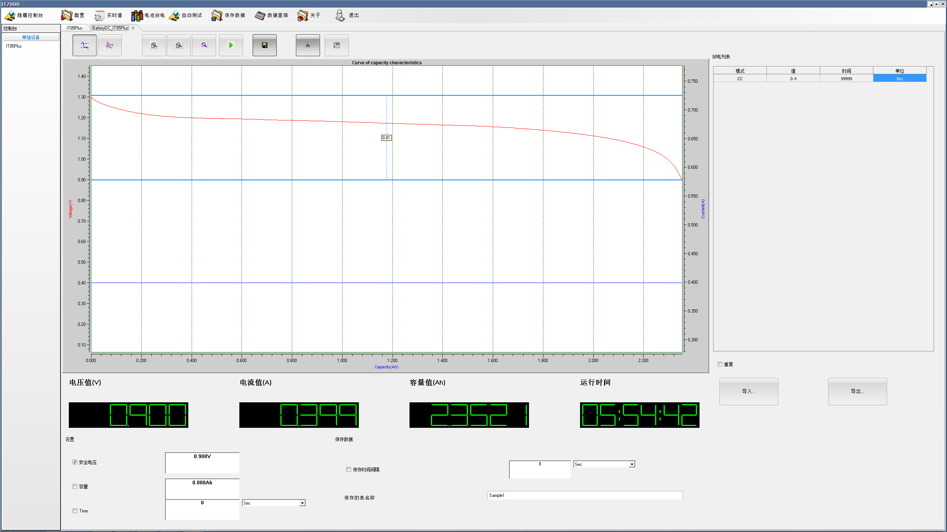Select the 单独设备 device group header
This screenshot has height=532, width=947.
pyautogui.click(x=31, y=37)
